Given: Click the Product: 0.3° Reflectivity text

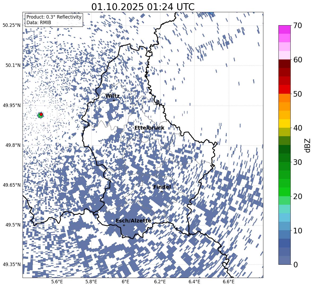Looking at the screenshot, I should point(54,17).
